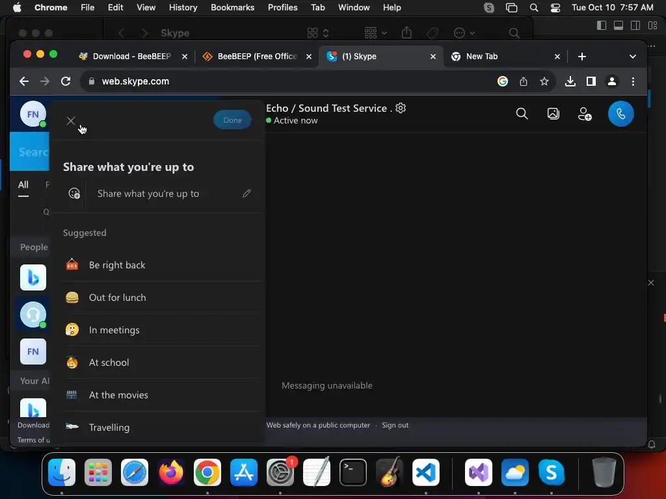Open Skype app from the Dock
Image resolution: width=666 pixels, height=499 pixels.
click(552, 472)
